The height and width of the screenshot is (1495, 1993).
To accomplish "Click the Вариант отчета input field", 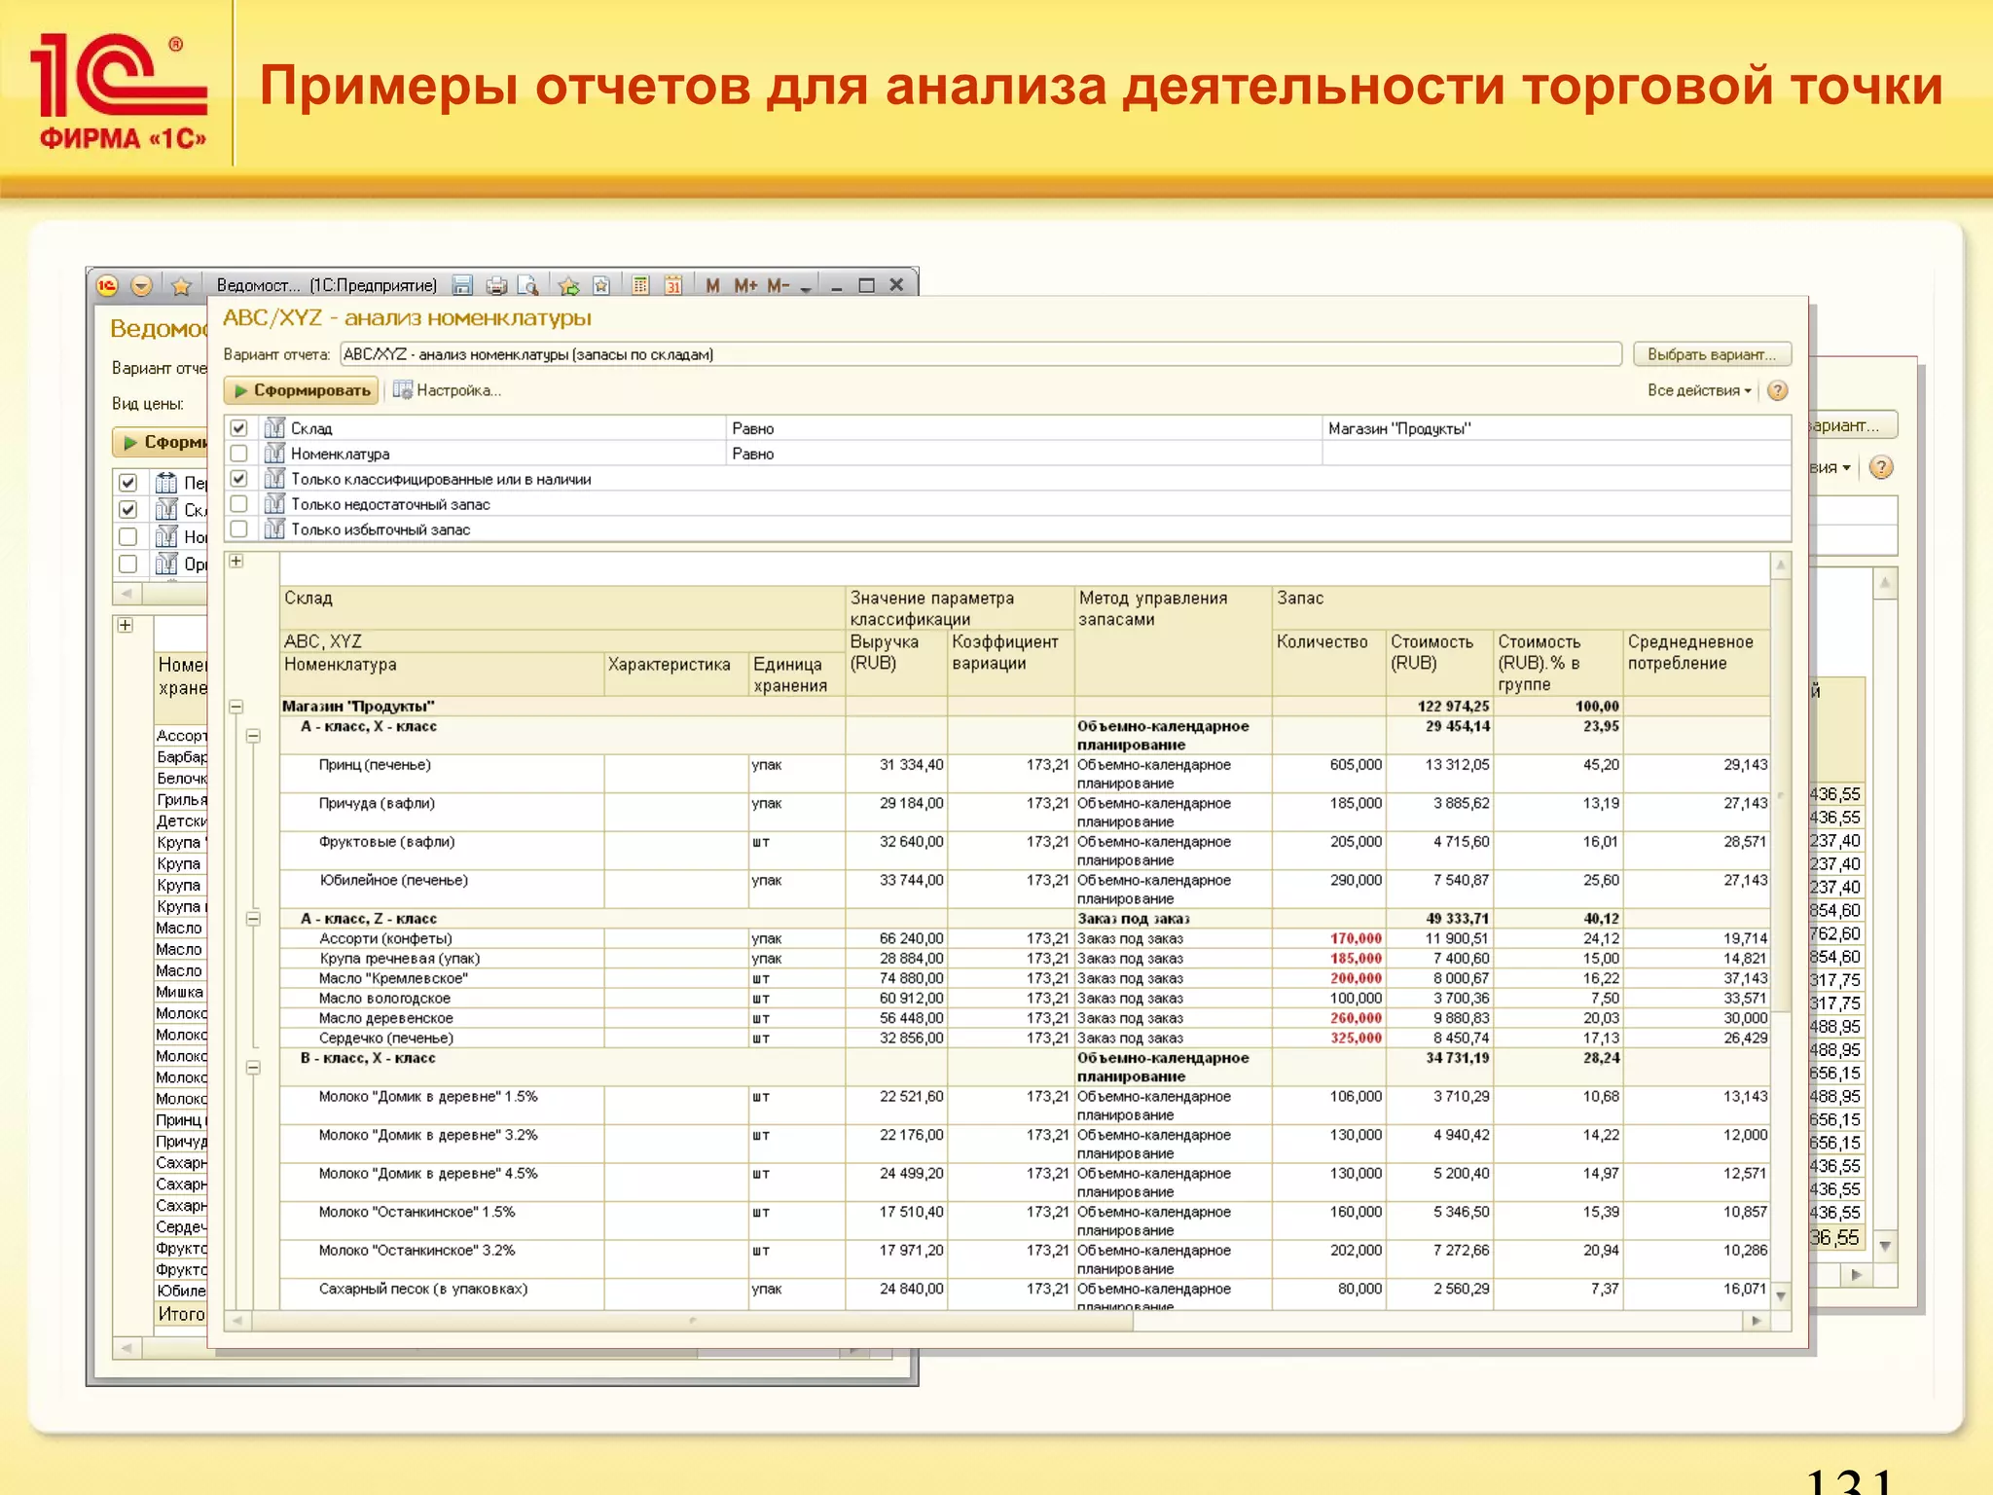I will (980, 354).
